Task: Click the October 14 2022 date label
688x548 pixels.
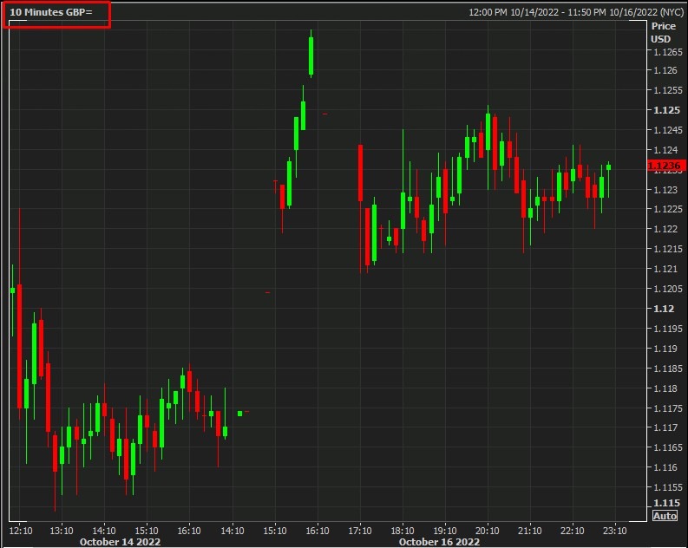Action: point(120,542)
